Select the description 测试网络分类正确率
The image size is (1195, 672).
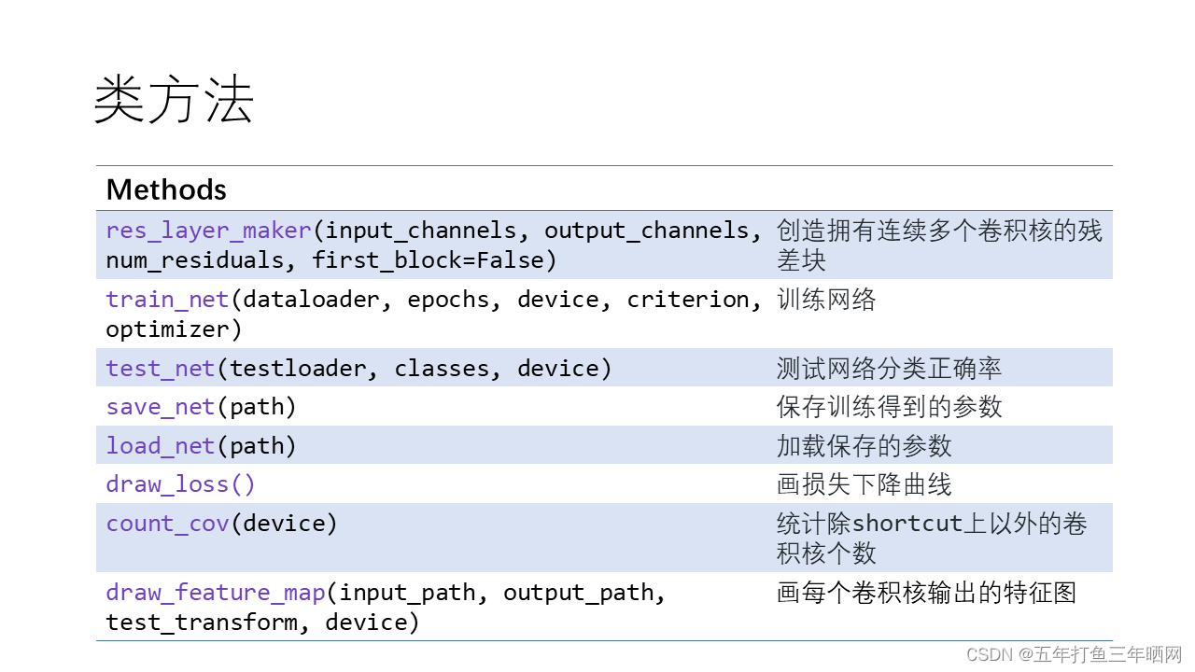click(887, 368)
